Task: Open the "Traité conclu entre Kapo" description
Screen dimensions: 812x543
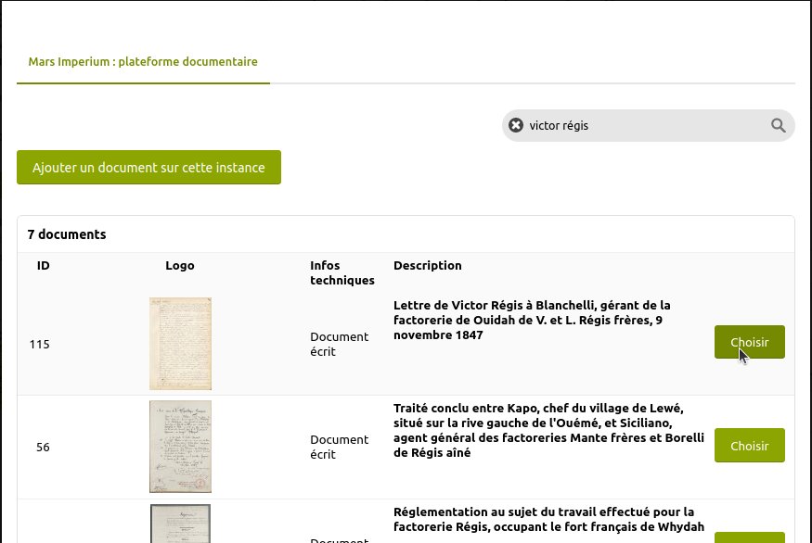Action: click(x=548, y=431)
